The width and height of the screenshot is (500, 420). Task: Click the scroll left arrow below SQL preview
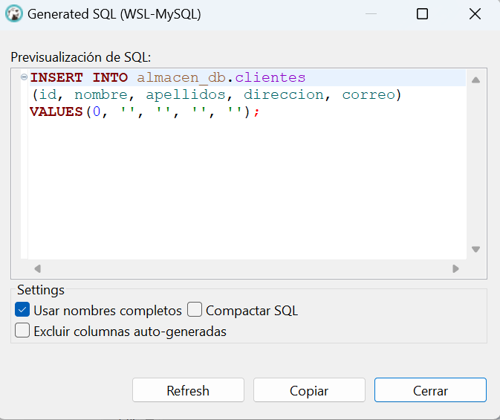coord(38,268)
